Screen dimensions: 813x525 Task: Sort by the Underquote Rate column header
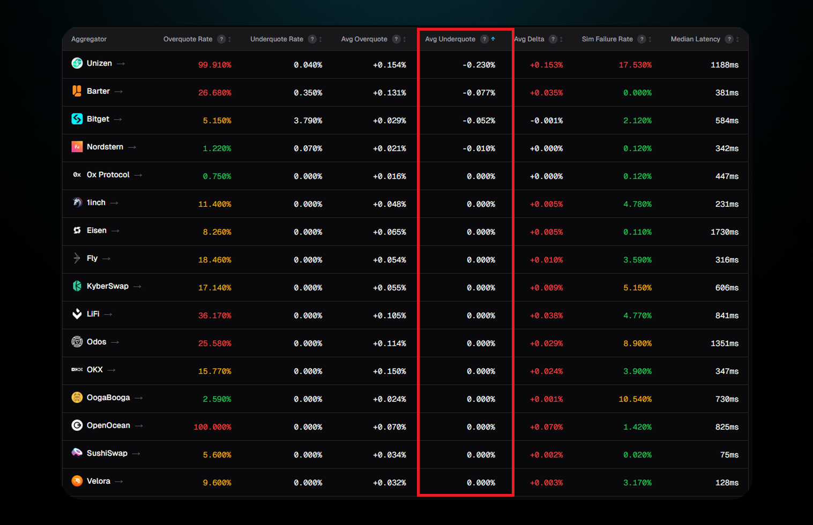(277, 39)
